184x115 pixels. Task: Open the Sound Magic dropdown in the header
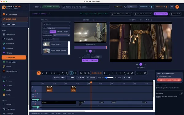pos(103,14)
